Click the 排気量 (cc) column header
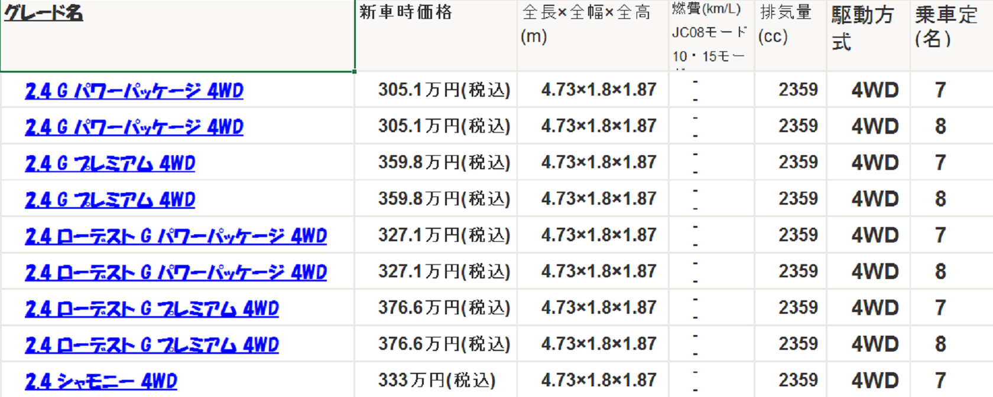The image size is (993, 397). click(x=790, y=35)
